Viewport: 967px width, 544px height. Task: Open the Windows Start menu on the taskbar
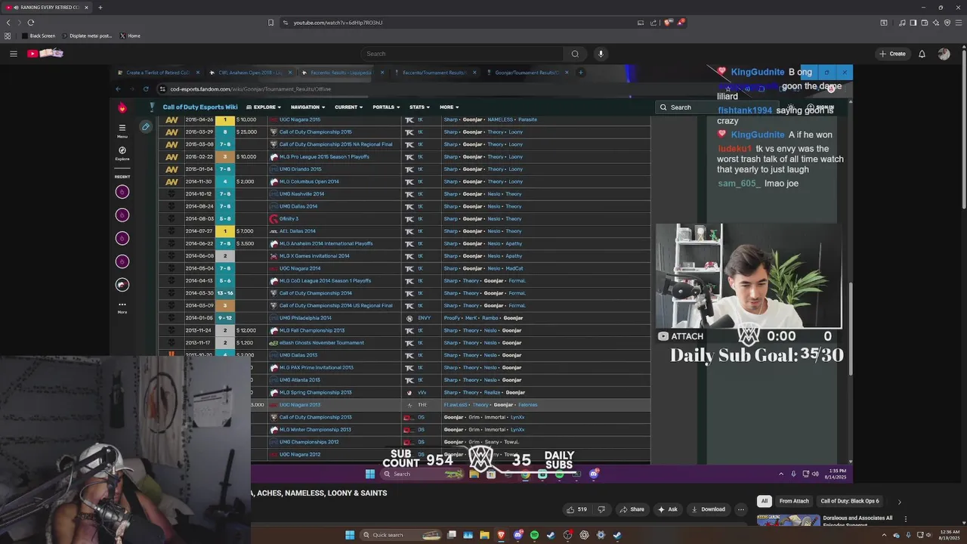click(x=350, y=535)
